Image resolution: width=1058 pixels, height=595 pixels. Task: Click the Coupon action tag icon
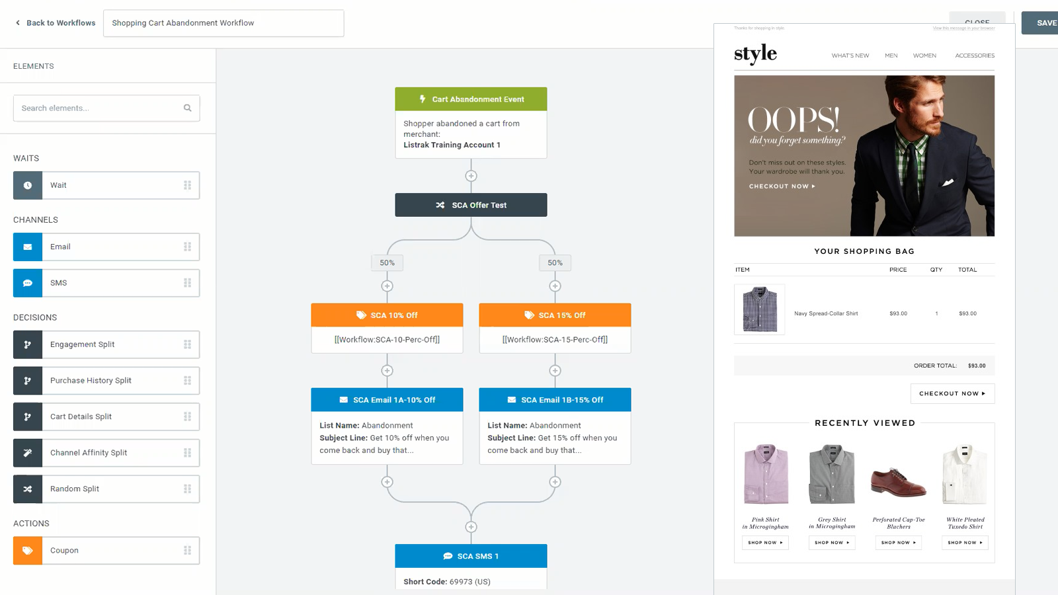coord(27,550)
